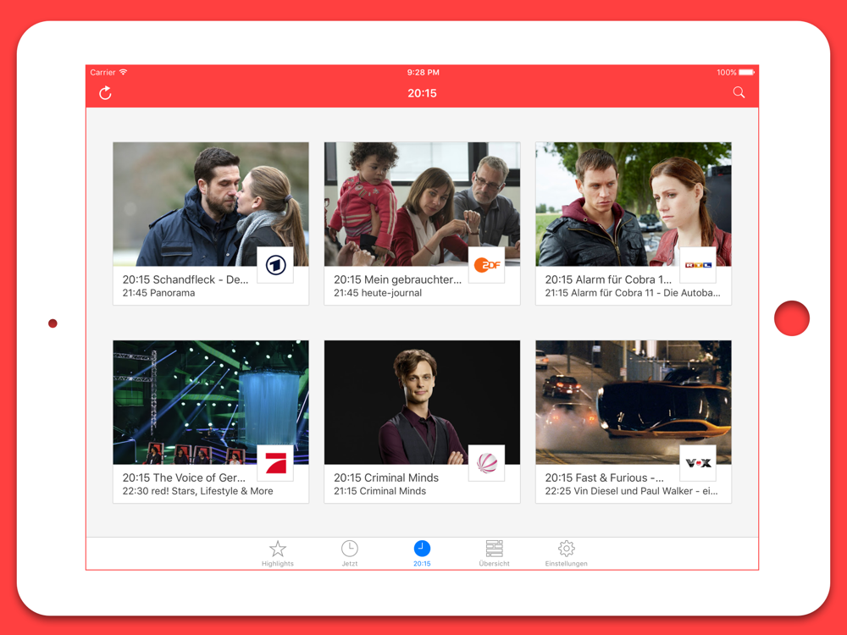The image size is (847, 635).
Task: Select '22:30 red! Stars, Lifestyle & More'
Action: [197, 491]
